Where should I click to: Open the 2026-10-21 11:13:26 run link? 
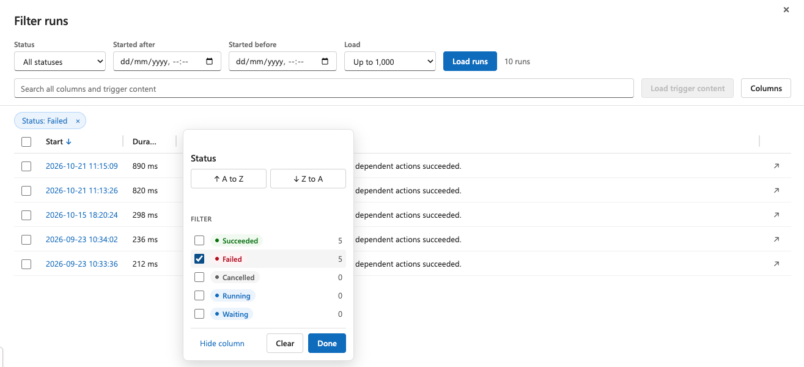coord(82,190)
